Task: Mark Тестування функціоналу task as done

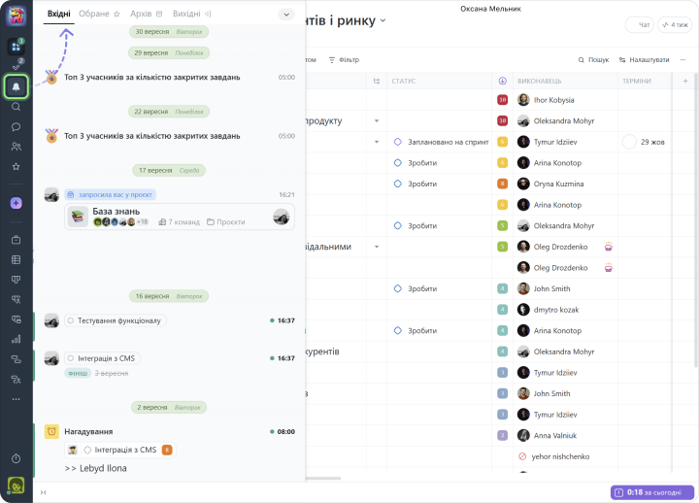Action: pos(70,320)
